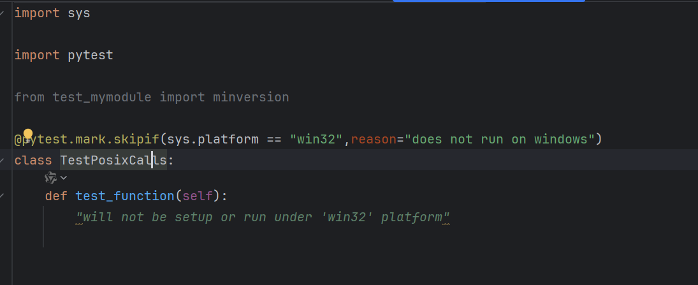The height and width of the screenshot is (285, 698).
Task: Collapse the fold marker on import sys line
Action: 3,13
